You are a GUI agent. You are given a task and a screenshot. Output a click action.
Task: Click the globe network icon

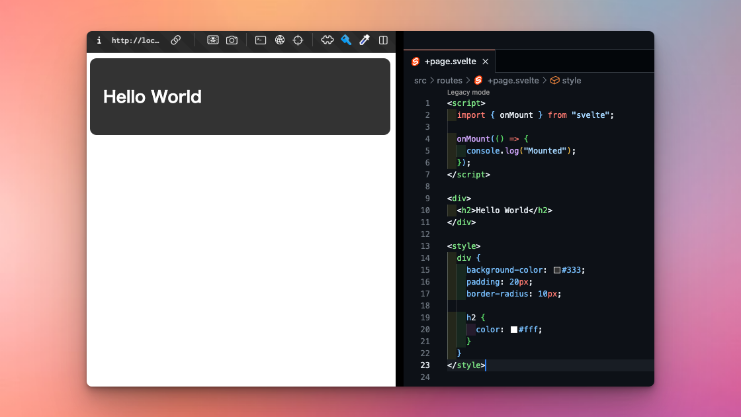point(280,40)
